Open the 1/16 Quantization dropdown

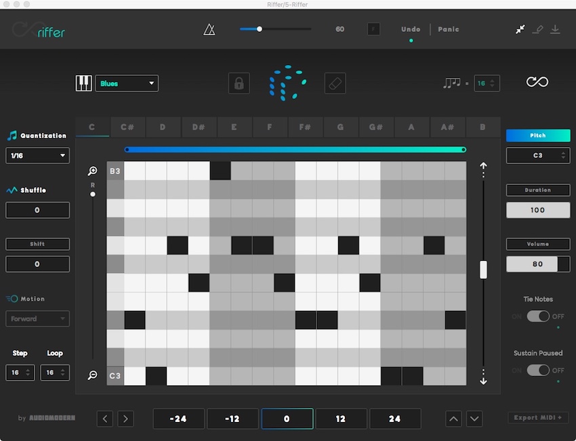37,155
